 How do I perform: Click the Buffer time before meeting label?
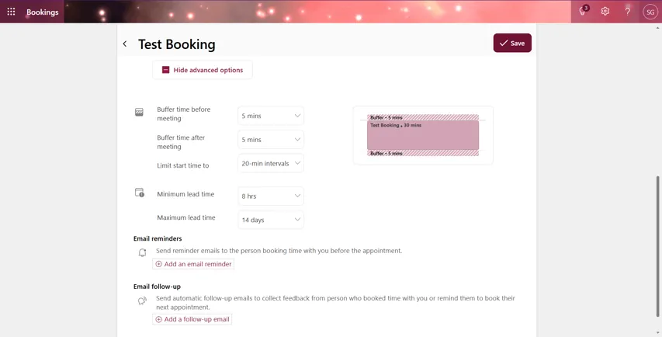[184, 113]
